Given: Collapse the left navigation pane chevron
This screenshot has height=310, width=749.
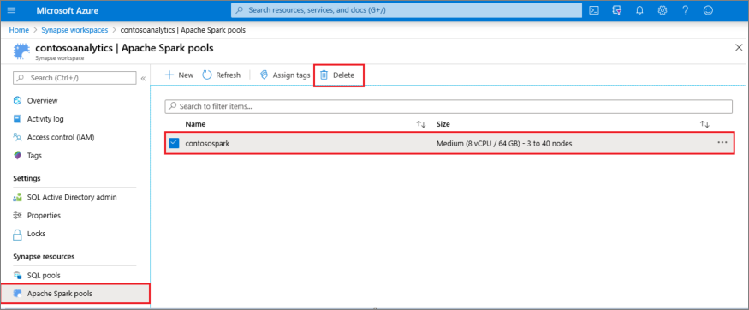Looking at the screenshot, I should click(x=143, y=78).
